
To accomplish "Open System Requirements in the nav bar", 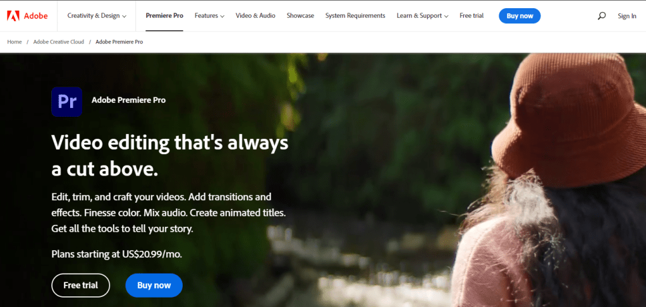I will coord(355,16).
